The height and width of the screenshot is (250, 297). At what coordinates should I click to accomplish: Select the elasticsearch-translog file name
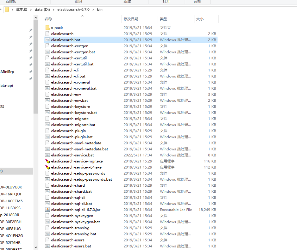pyautogui.click(x=70, y=228)
